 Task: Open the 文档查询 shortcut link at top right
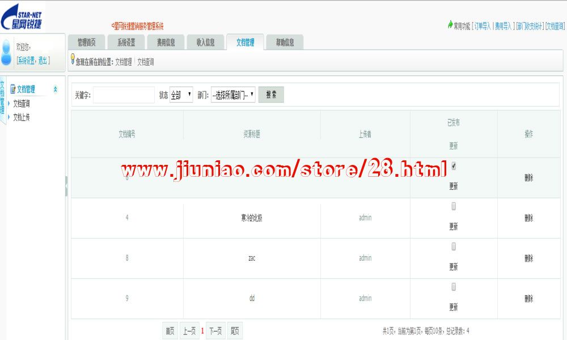555,26
